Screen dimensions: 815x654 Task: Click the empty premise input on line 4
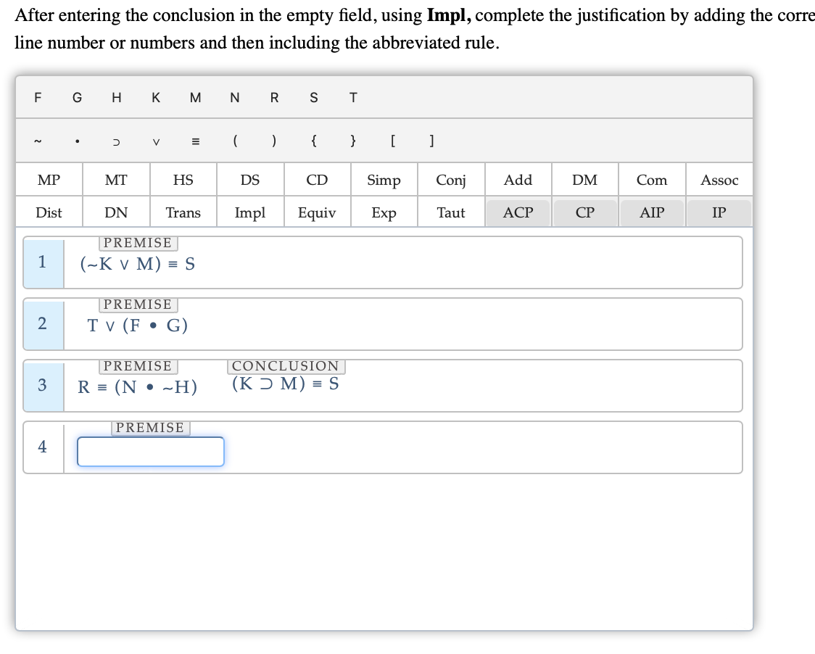tap(150, 451)
